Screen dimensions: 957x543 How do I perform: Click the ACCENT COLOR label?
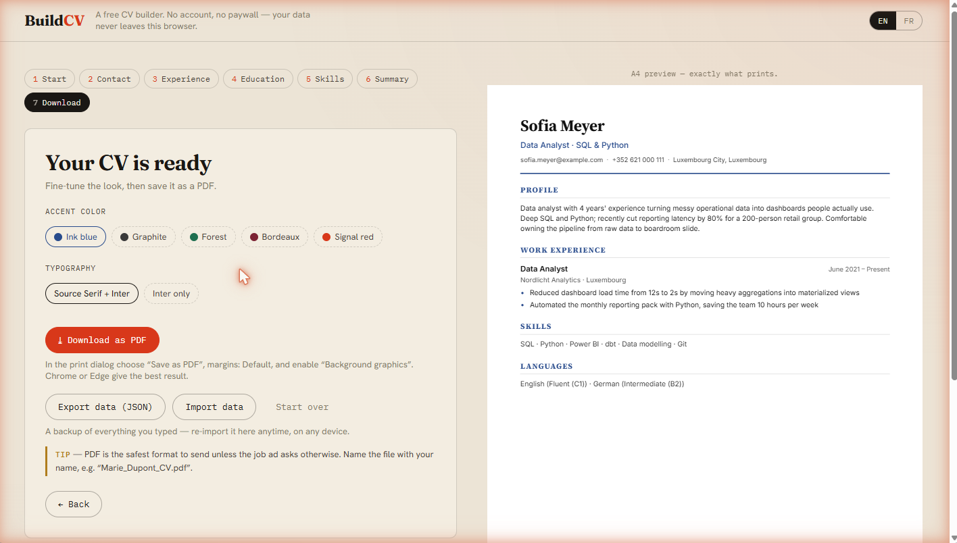[76, 211]
